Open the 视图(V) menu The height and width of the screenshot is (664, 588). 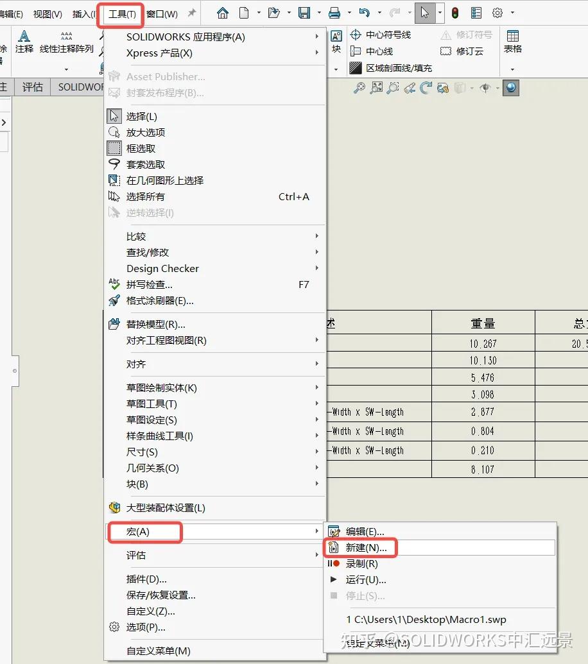[48, 14]
